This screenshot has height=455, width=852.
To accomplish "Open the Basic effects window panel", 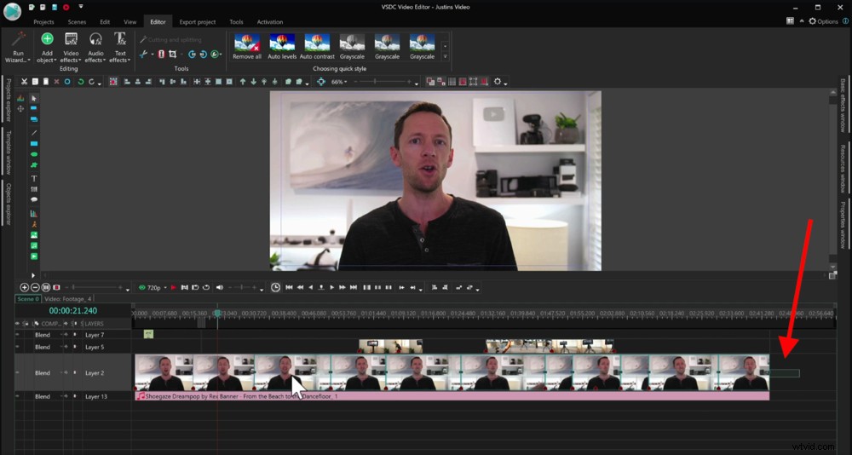I will point(843,106).
